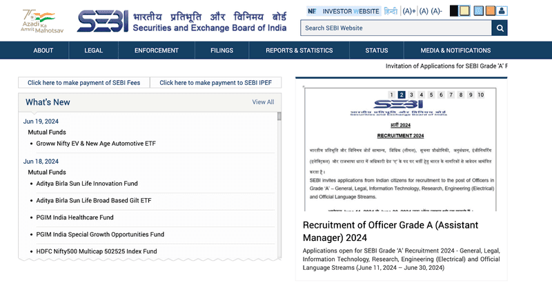Go to slide 6 in the carousel
This screenshot has width=552, height=292.
pos(441,95)
